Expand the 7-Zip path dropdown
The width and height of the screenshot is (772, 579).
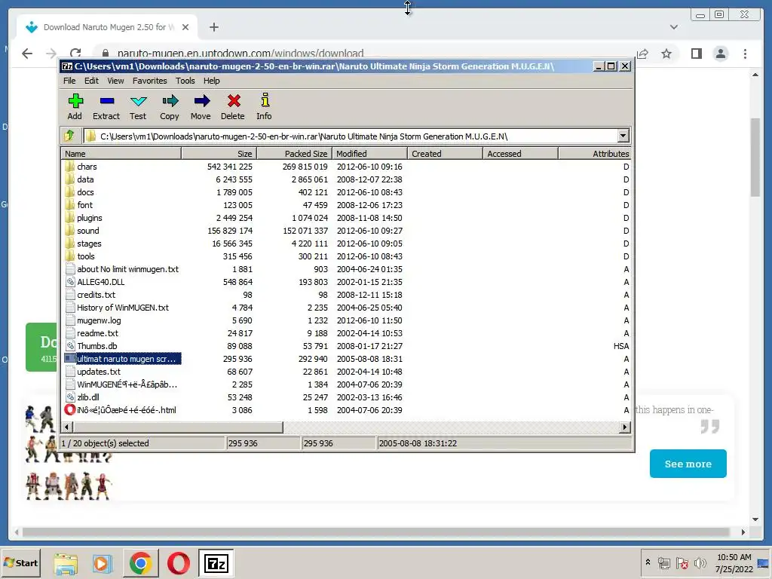point(623,136)
